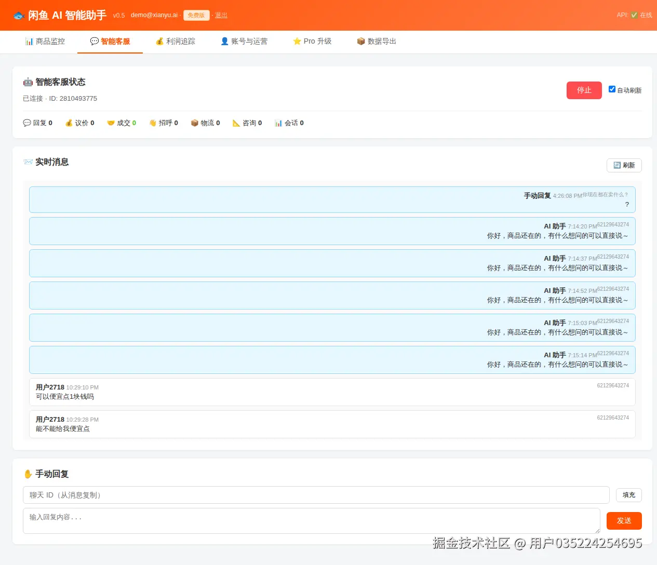Click the refresh arrows icon in 刷新 button
Image resolution: width=657 pixels, height=565 pixels.
tap(617, 165)
